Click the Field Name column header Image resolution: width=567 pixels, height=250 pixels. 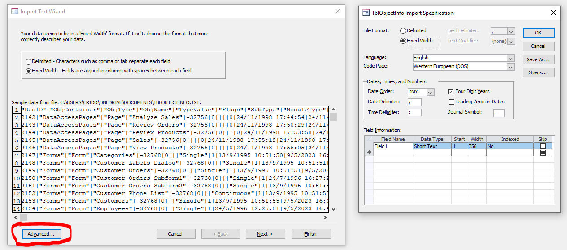(393, 140)
